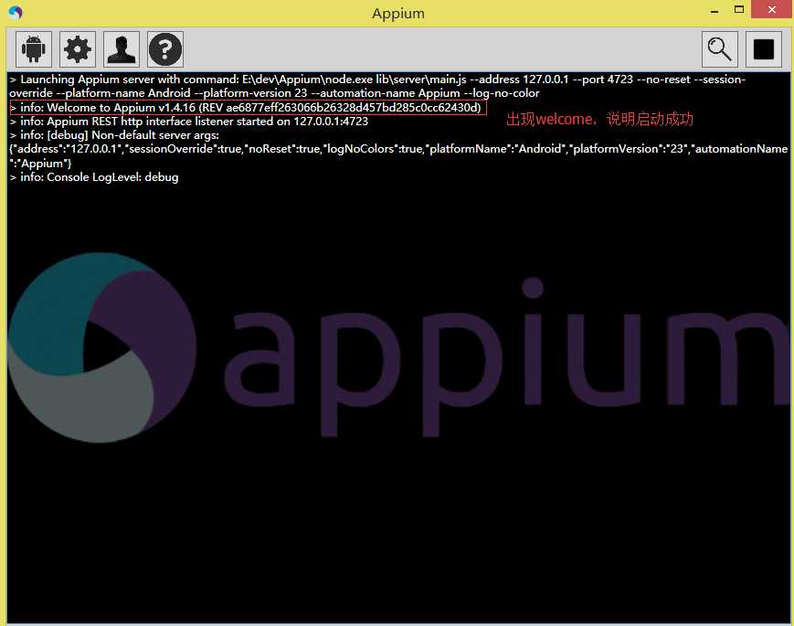Click the '[debug] Non-default server args:' line

[114, 135]
